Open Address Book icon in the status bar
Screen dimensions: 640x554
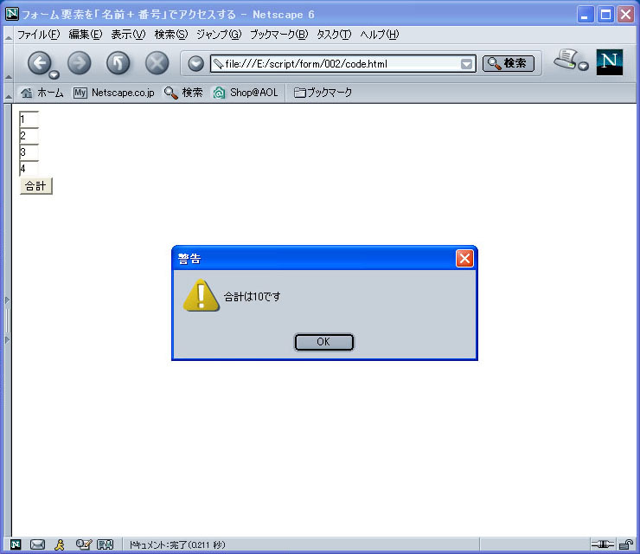(x=105, y=544)
